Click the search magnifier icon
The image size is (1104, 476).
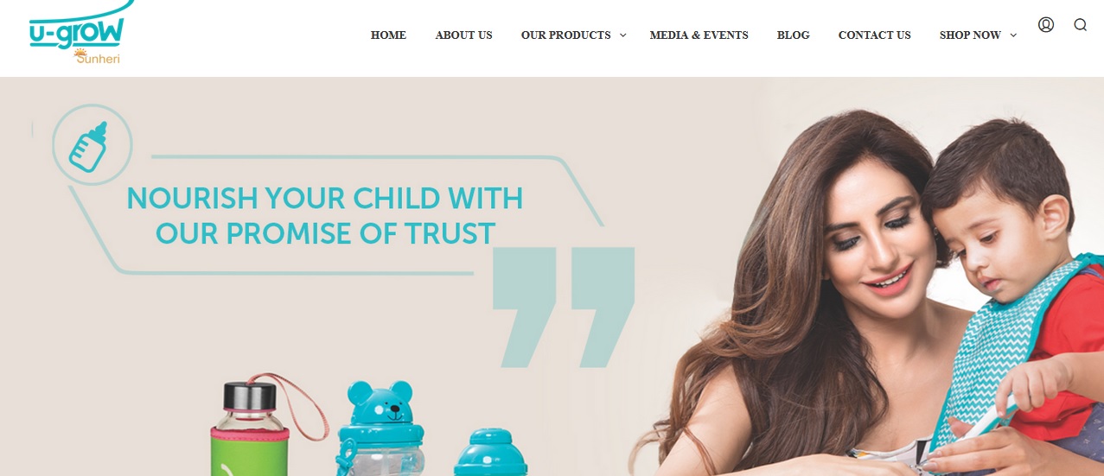point(1081,25)
